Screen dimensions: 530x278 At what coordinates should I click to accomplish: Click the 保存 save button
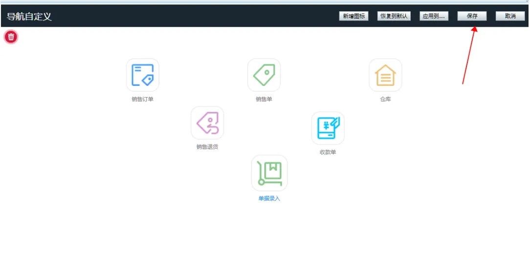472,16
